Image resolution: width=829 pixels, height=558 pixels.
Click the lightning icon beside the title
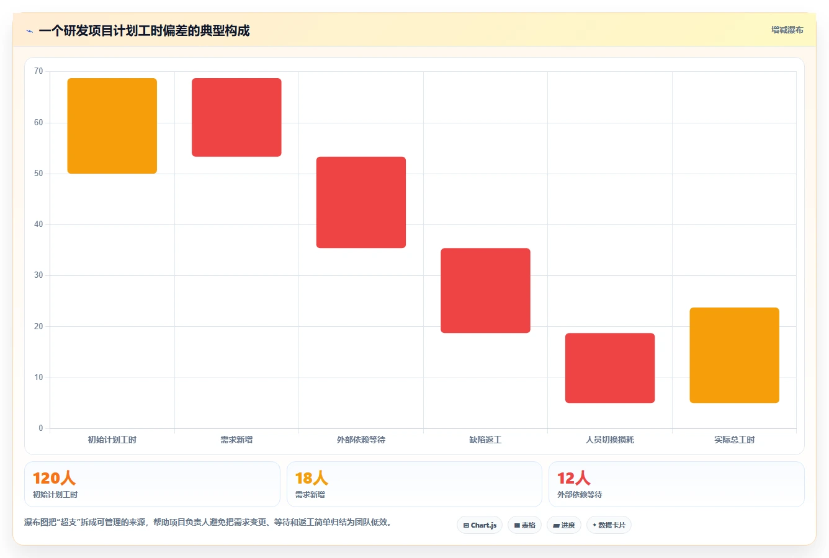pyautogui.click(x=29, y=31)
